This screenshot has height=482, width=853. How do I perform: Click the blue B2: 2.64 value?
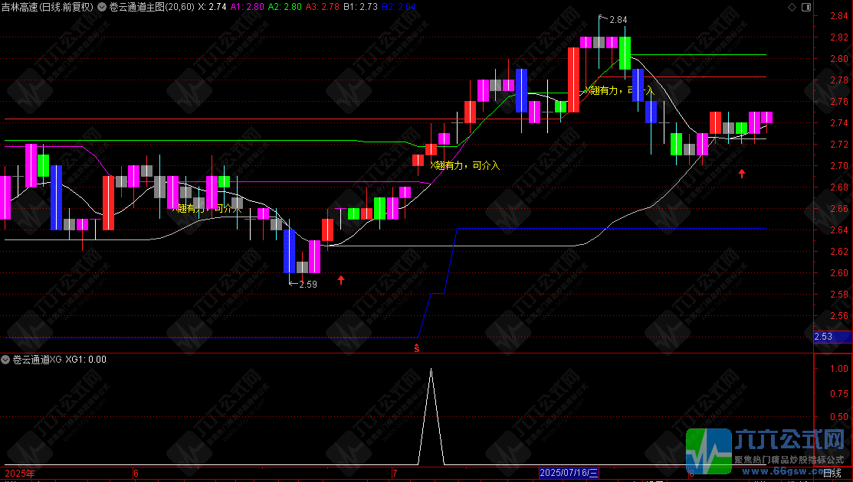399,7
